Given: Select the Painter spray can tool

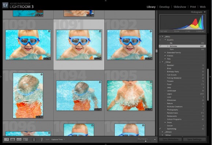Looking at the screenshot, I should pos(34,140).
